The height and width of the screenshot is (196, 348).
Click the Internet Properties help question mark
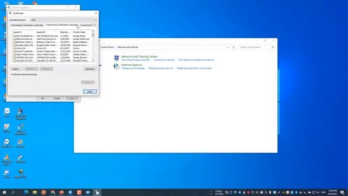(x=67, y=8)
